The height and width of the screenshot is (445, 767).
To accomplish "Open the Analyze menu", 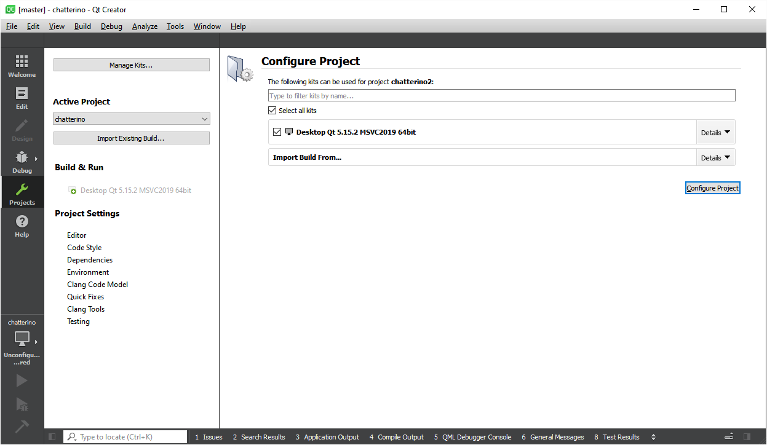I will pos(145,26).
